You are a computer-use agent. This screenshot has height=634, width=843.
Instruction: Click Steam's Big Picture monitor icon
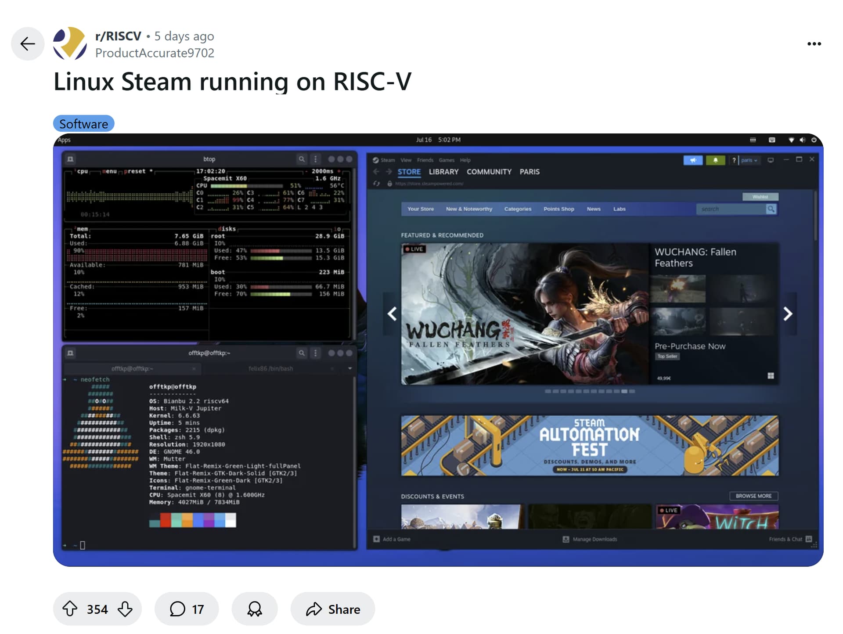tap(771, 160)
